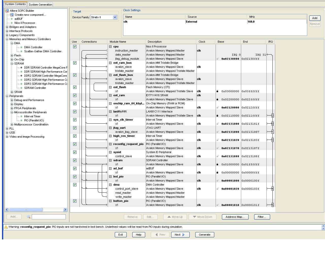Open the Address Map dialog
Screen dimensions: 325x260
(235, 217)
